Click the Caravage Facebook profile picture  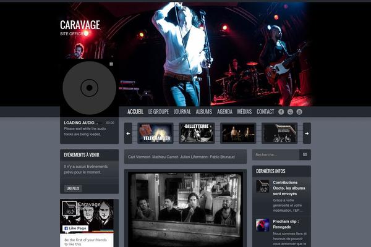69,208
